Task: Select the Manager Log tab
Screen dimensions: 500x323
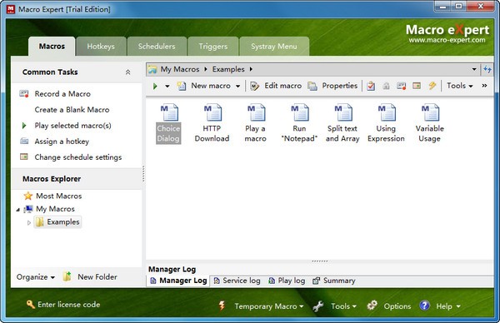Action: coord(178,281)
